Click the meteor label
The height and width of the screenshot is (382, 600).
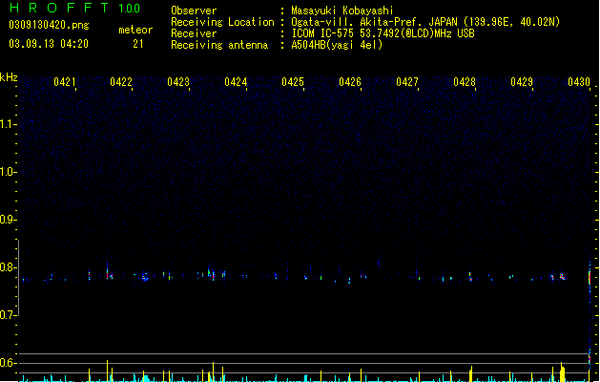(135, 30)
